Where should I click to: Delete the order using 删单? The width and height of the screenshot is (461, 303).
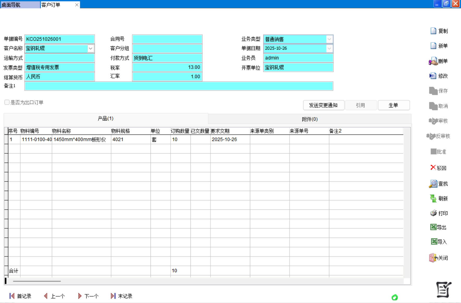point(433,61)
